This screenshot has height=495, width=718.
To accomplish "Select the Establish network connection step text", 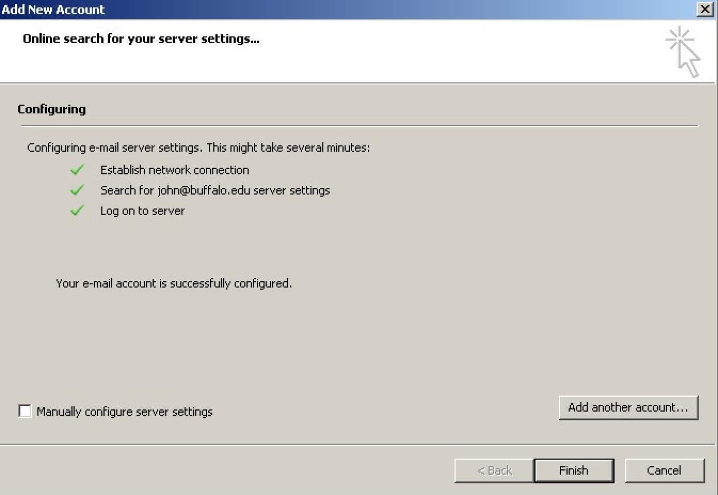I will click(174, 170).
